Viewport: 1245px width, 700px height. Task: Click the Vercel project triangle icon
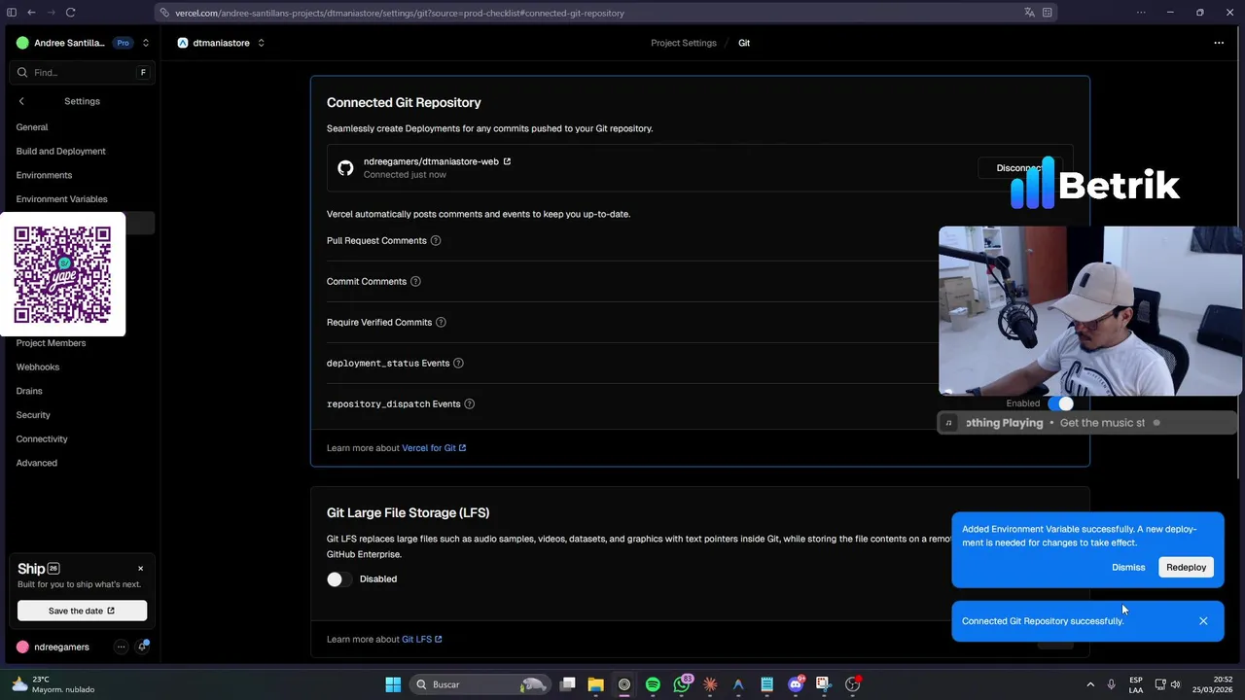[182, 43]
